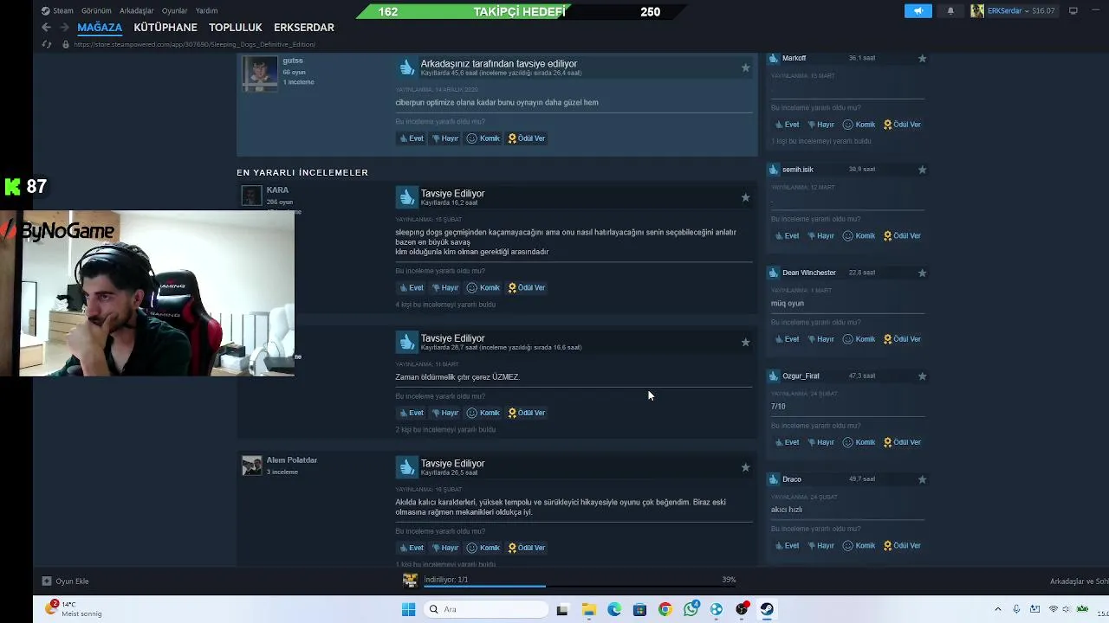Mark the KARA review as Komik
1109x623 pixels.
coord(483,288)
